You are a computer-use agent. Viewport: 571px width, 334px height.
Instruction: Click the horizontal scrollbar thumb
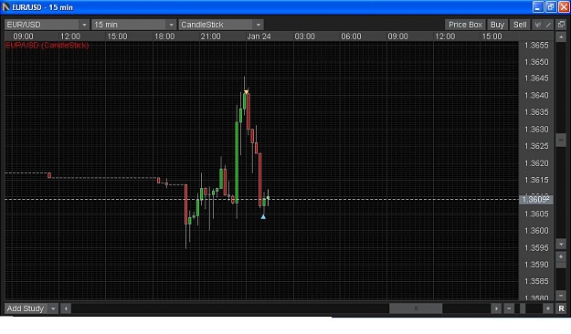(416, 308)
